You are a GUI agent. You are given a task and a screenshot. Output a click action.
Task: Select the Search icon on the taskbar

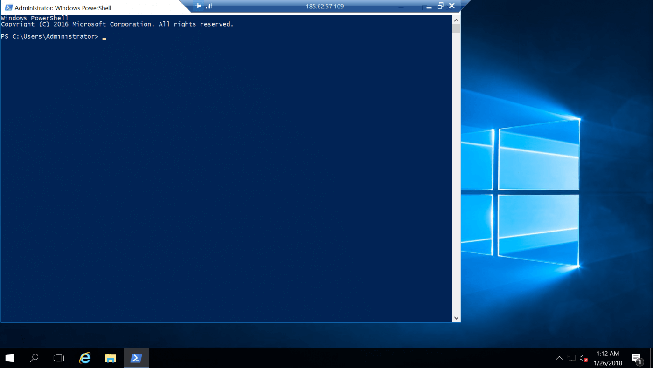34,358
